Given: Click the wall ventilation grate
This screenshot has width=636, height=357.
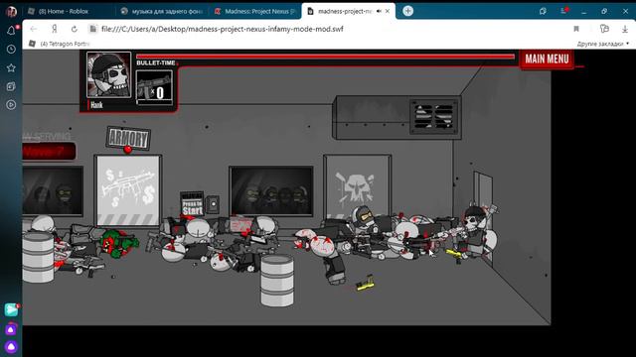Looking at the screenshot, I should coord(433,117).
